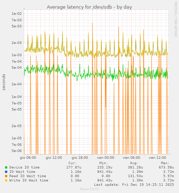
Task: Select the 'IO Wait time' legend label
Action: click(22, 172)
